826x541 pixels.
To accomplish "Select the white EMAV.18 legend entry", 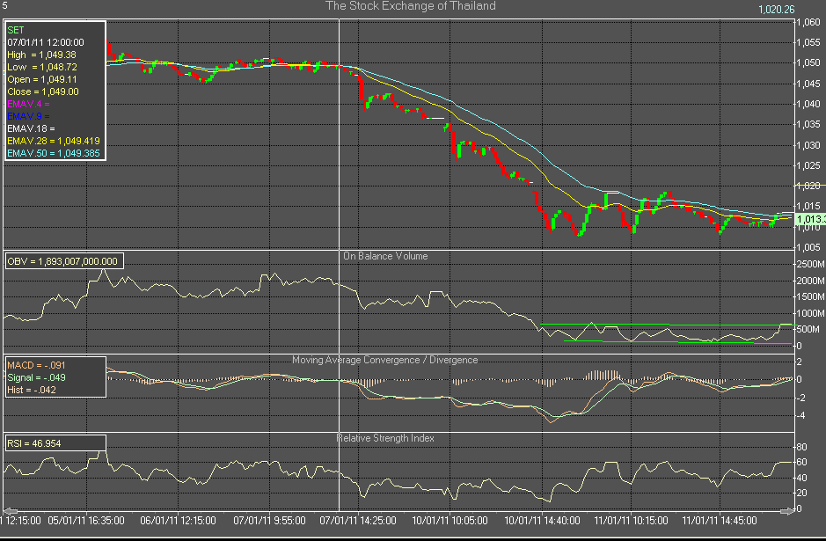I will click(31, 128).
